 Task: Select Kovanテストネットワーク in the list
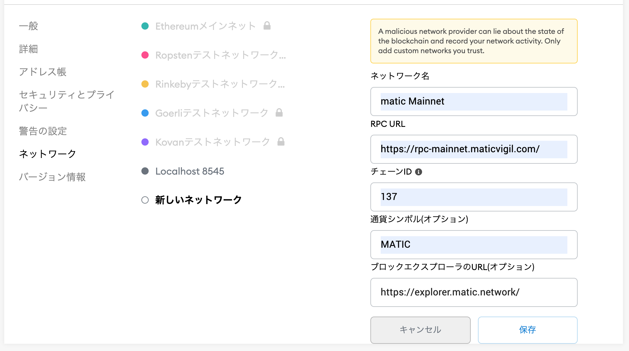point(213,142)
